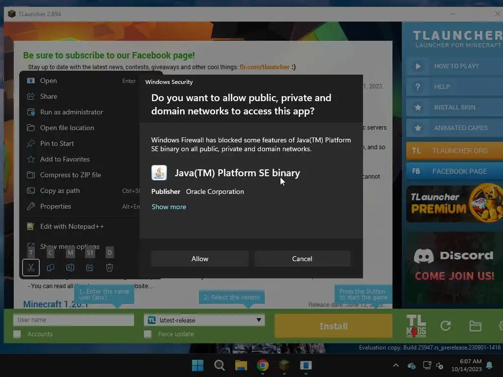Click the User name input field
The height and width of the screenshot is (377, 503).
click(x=74, y=320)
